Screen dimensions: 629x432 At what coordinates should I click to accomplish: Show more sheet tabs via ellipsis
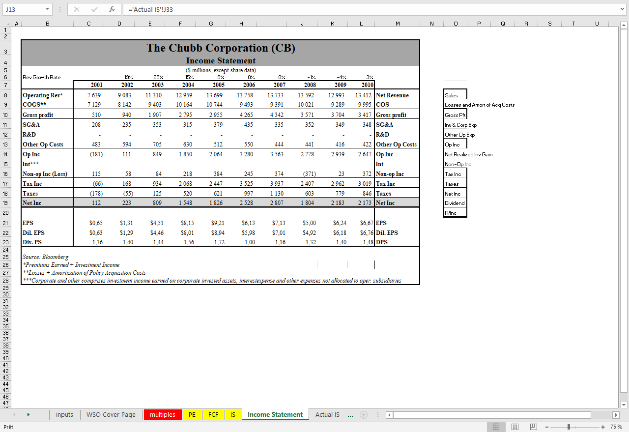coord(350,415)
